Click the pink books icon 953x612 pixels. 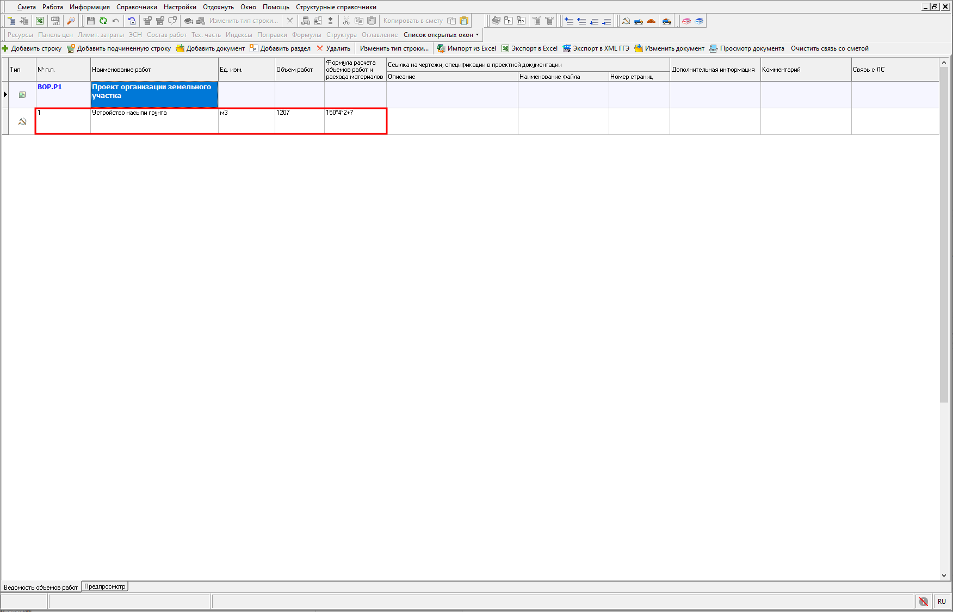[x=686, y=21]
